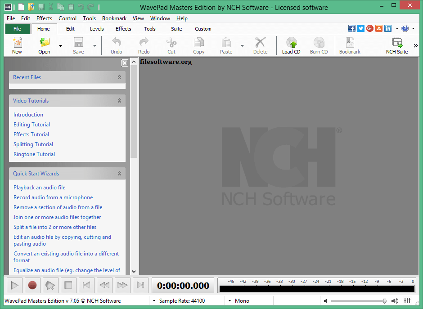Open the Control menu
The height and width of the screenshot is (309, 423).
(67, 18)
